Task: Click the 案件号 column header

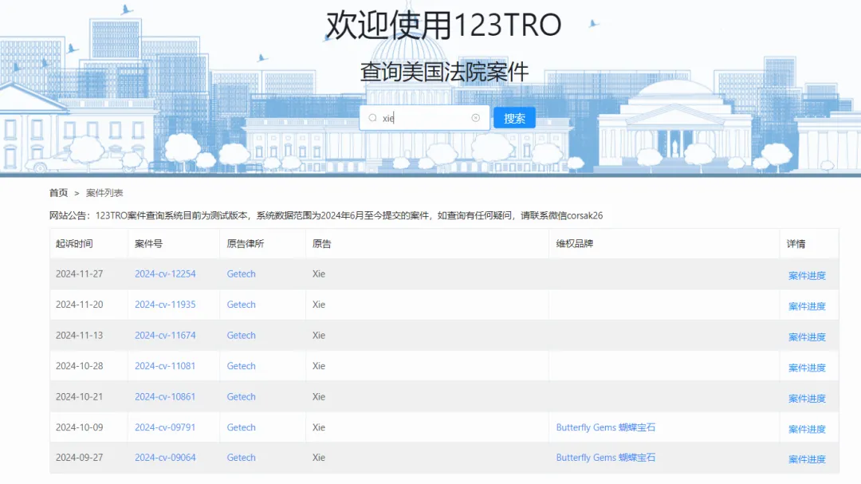Action: pyautogui.click(x=149, y=244)
